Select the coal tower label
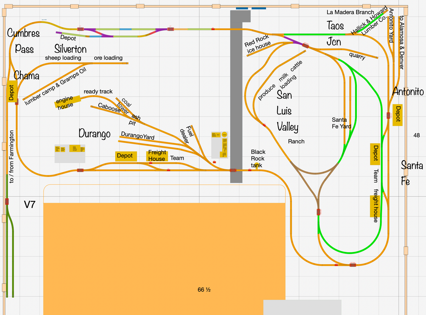The width and height of the screenshot is (426, 315). point(124,106)
